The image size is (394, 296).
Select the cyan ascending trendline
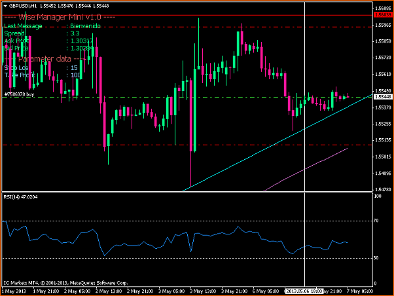pyautogui.click(x=276, y=143)
